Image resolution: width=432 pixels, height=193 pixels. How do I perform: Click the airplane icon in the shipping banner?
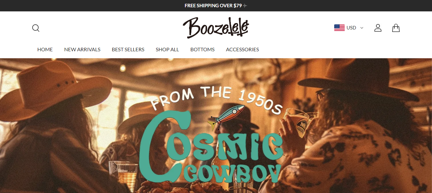click(245, 6)
